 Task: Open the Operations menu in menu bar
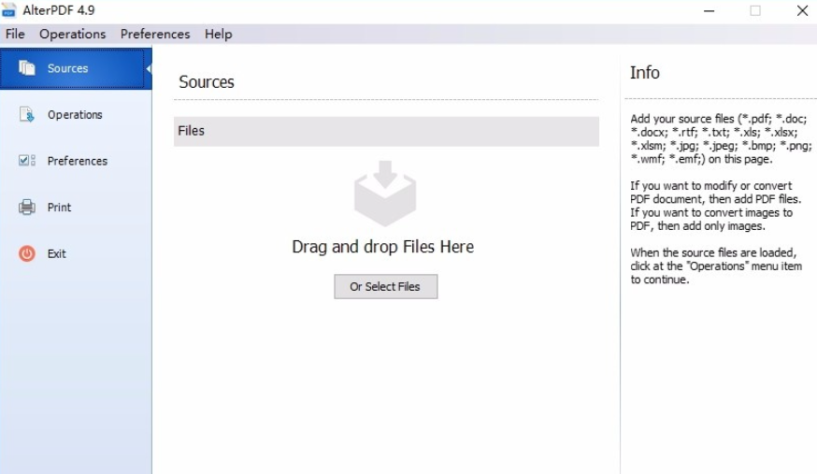pos(72,34)
